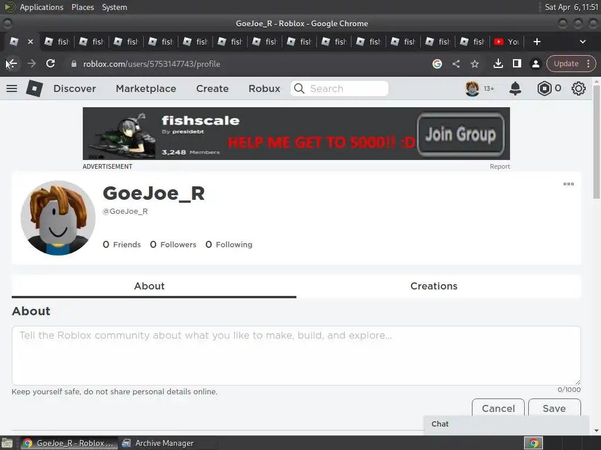
Task: Click the Cancel button
Action: (498, 408)
